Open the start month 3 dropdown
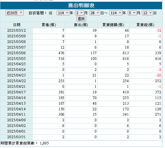The height and width of the screenshot is (148, 165). (80, 13)
